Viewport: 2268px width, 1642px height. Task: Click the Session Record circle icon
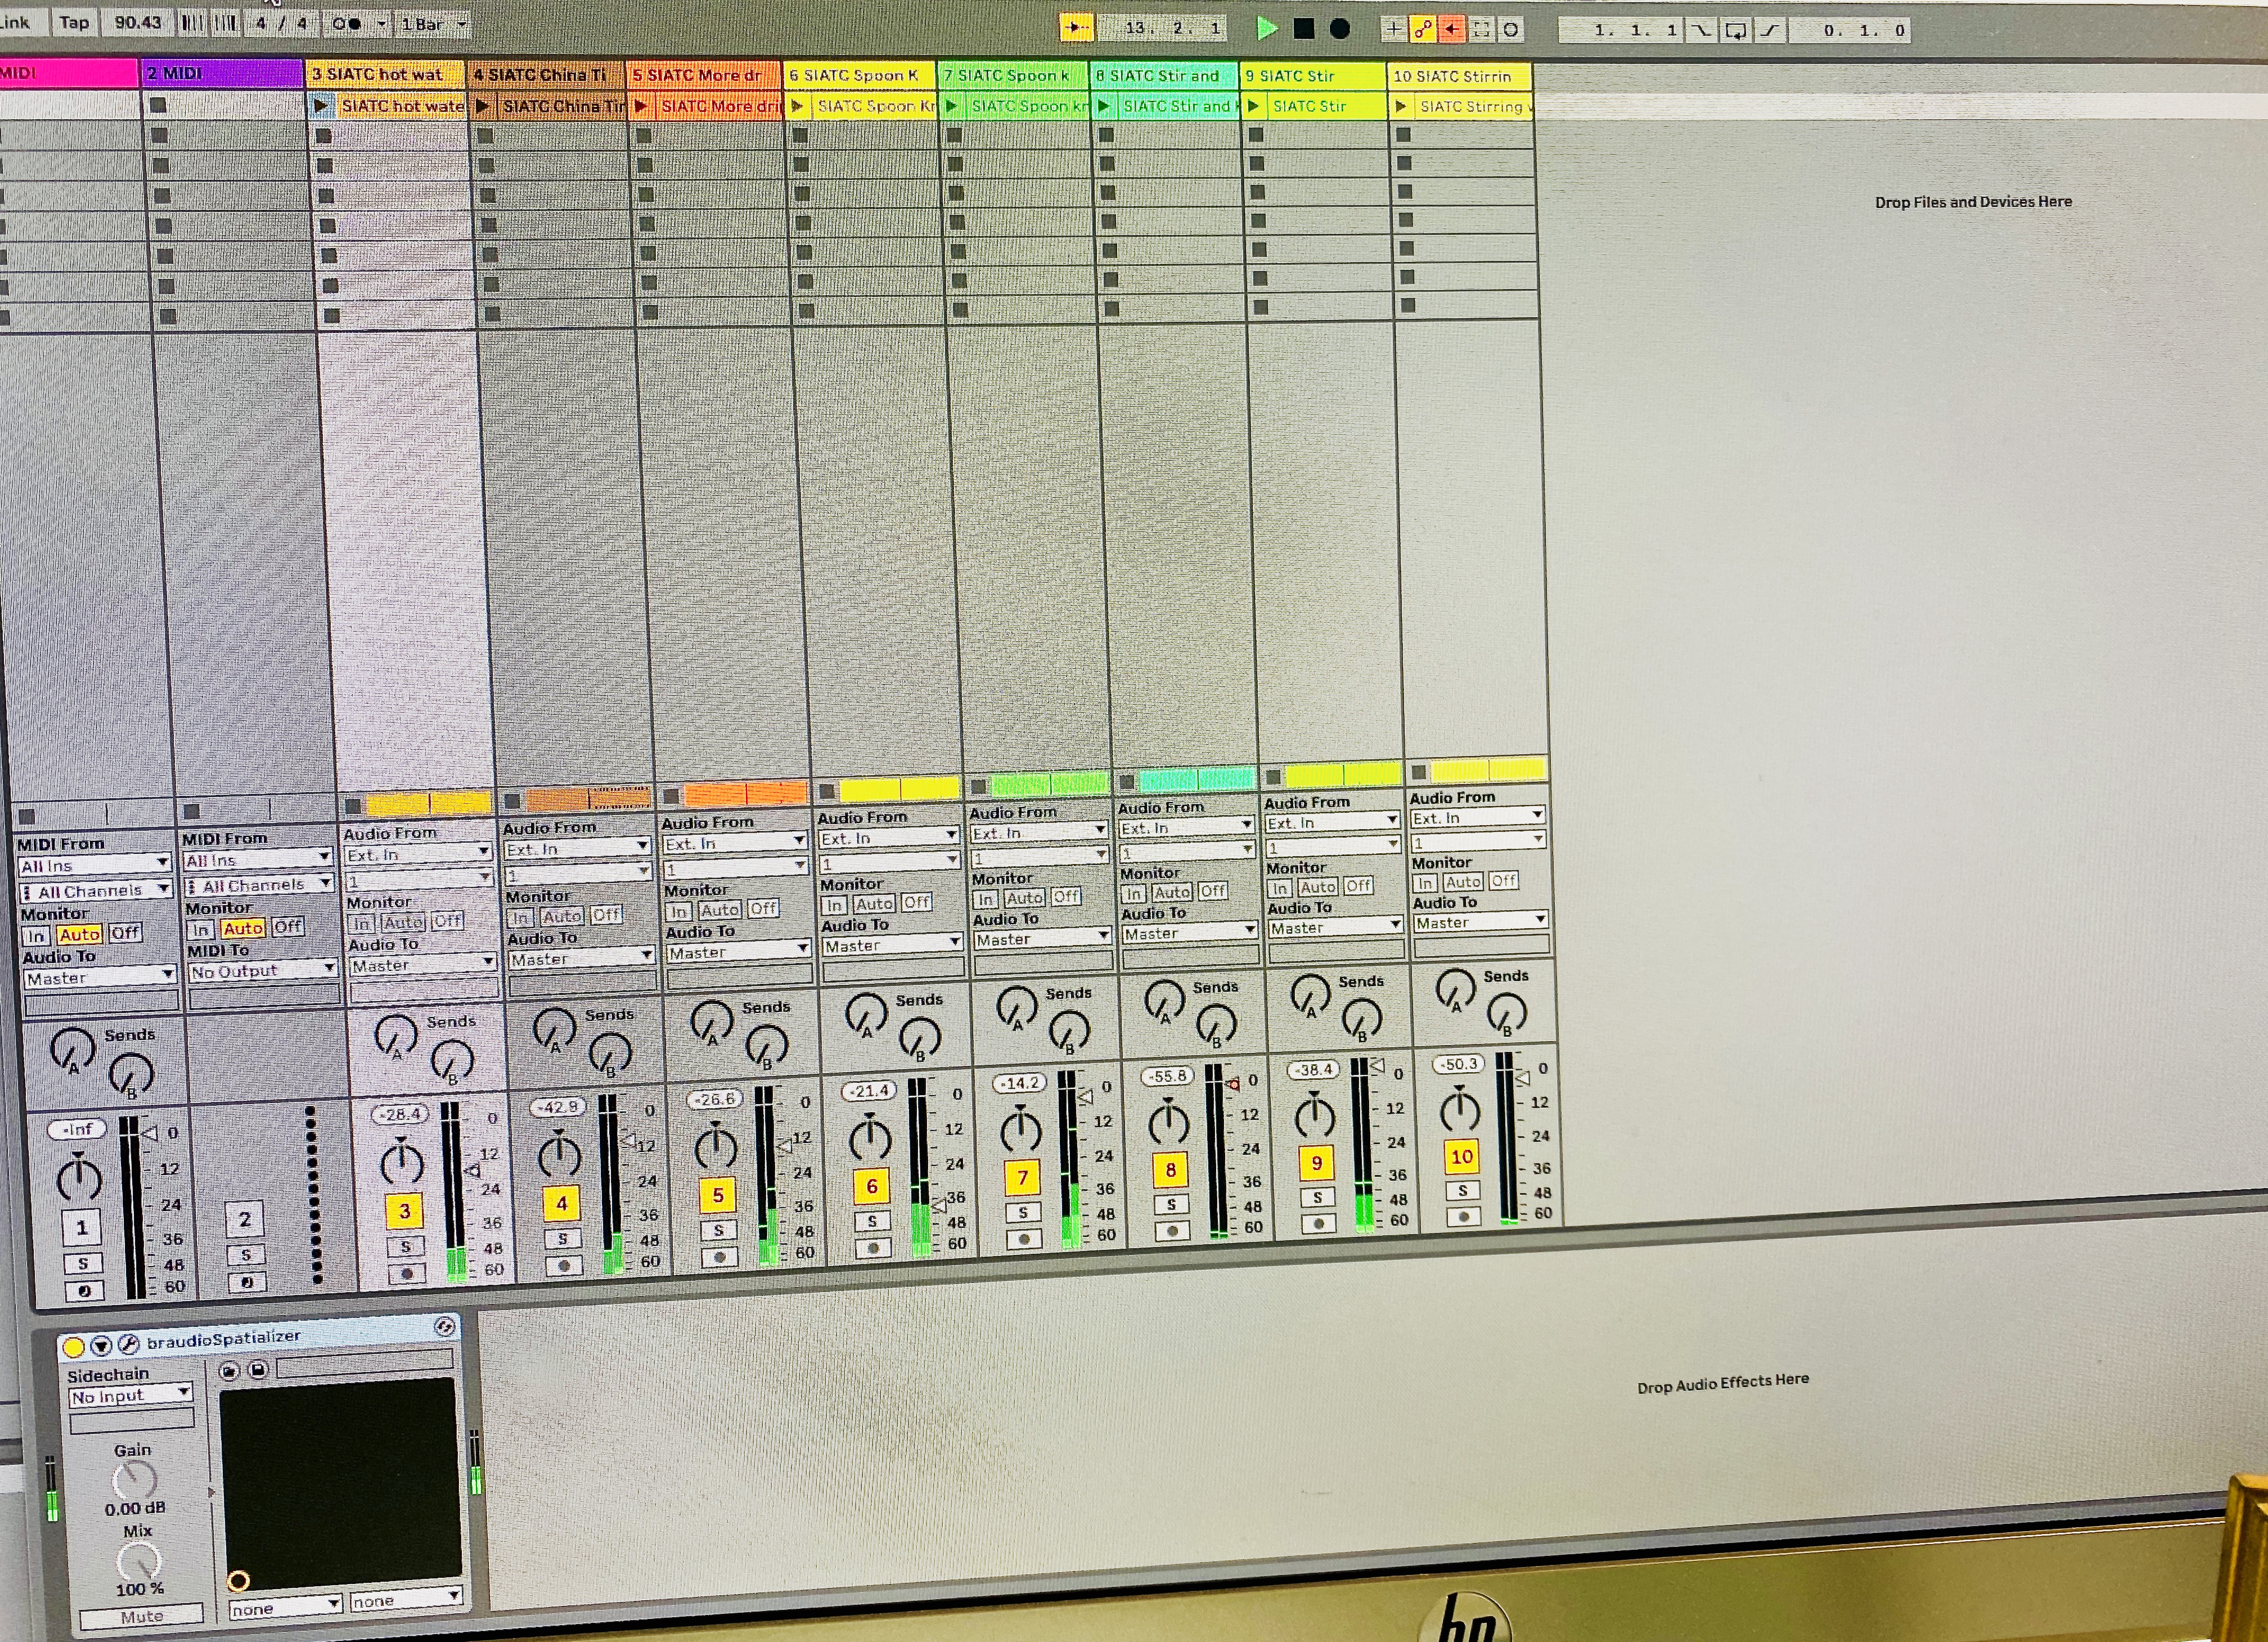[1511, 29]
